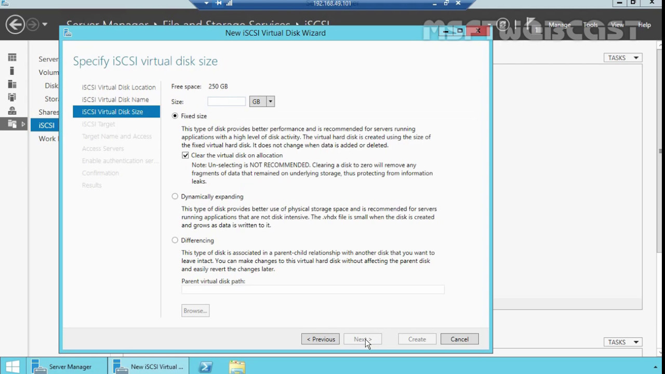The width and height of the screenshot is (665, 374).
Task: Click the 'Specify iSCSI virtual disk size' heading
Action: pos(145,61)
